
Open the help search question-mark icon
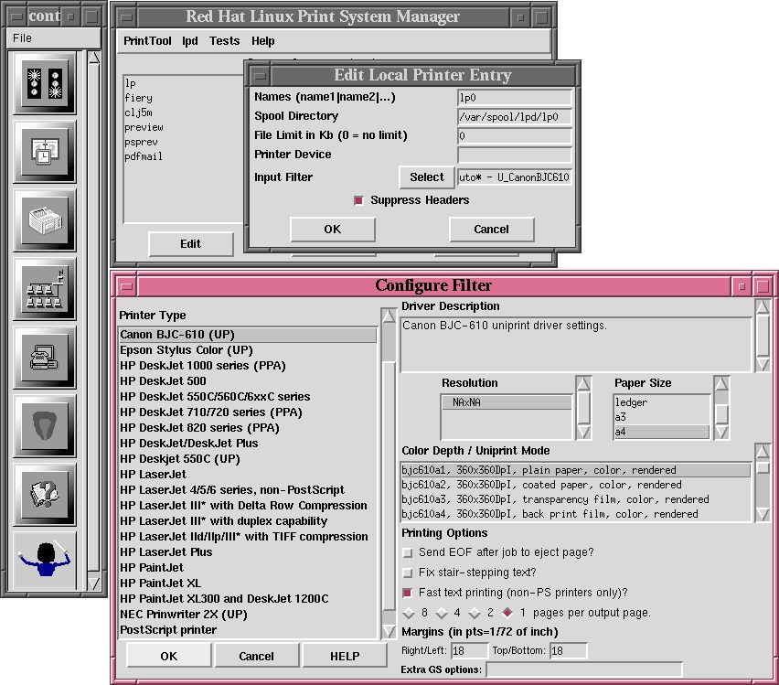[45, 495]
